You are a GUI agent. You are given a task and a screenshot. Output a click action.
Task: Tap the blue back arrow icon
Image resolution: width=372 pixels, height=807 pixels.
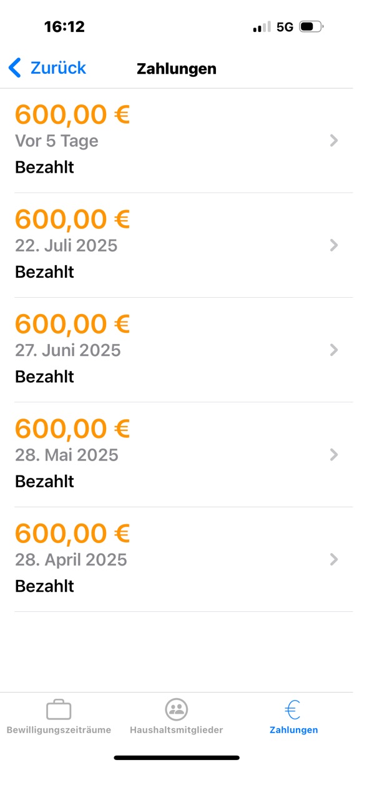coord(15,68)
